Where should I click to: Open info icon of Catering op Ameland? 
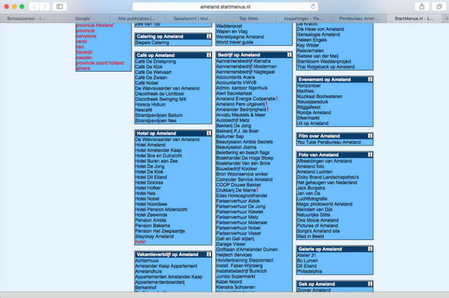(209, 36)
